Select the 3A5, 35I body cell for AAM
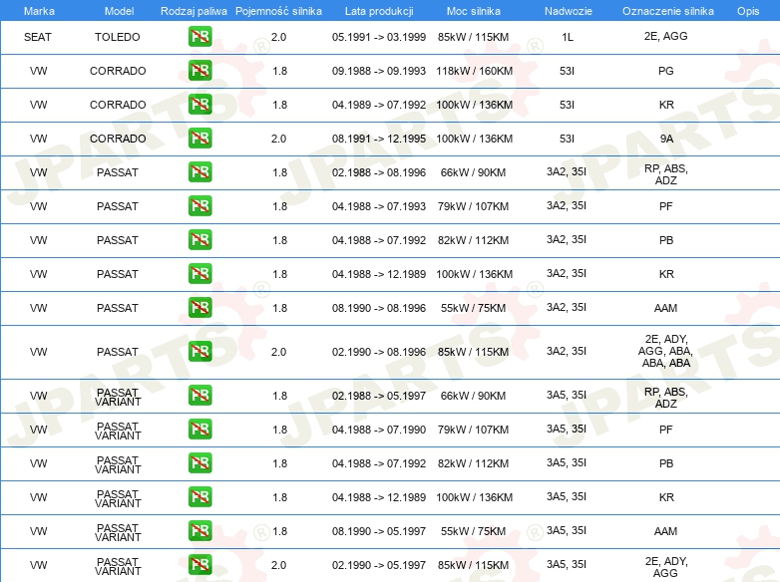 tap(567, 530)
